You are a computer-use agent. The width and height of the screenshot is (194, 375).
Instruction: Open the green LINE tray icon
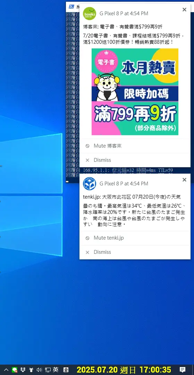click(14, 370)
